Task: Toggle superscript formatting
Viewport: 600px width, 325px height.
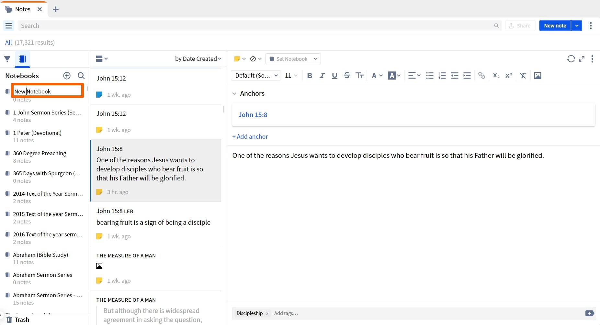Action: click(x=509, y=76)
